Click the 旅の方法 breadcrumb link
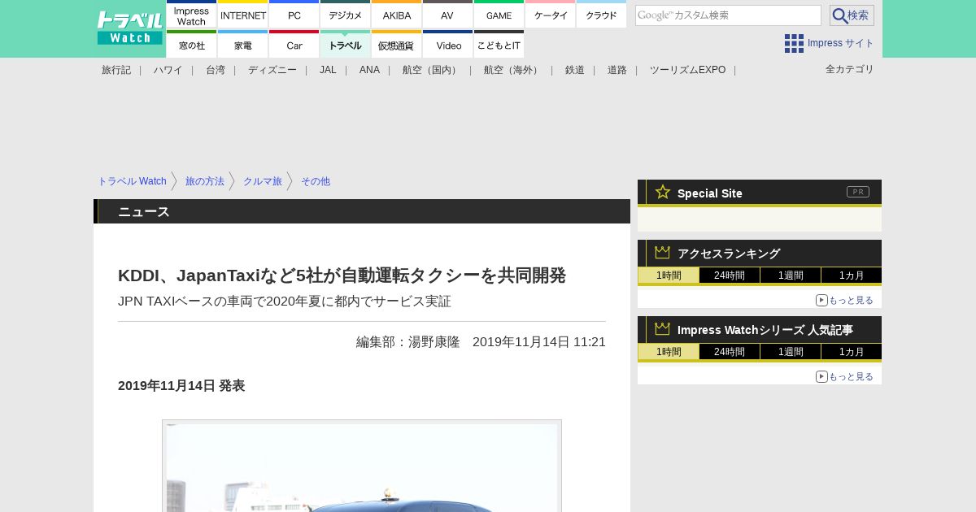 pyautogui.click(x=205, y=181)
